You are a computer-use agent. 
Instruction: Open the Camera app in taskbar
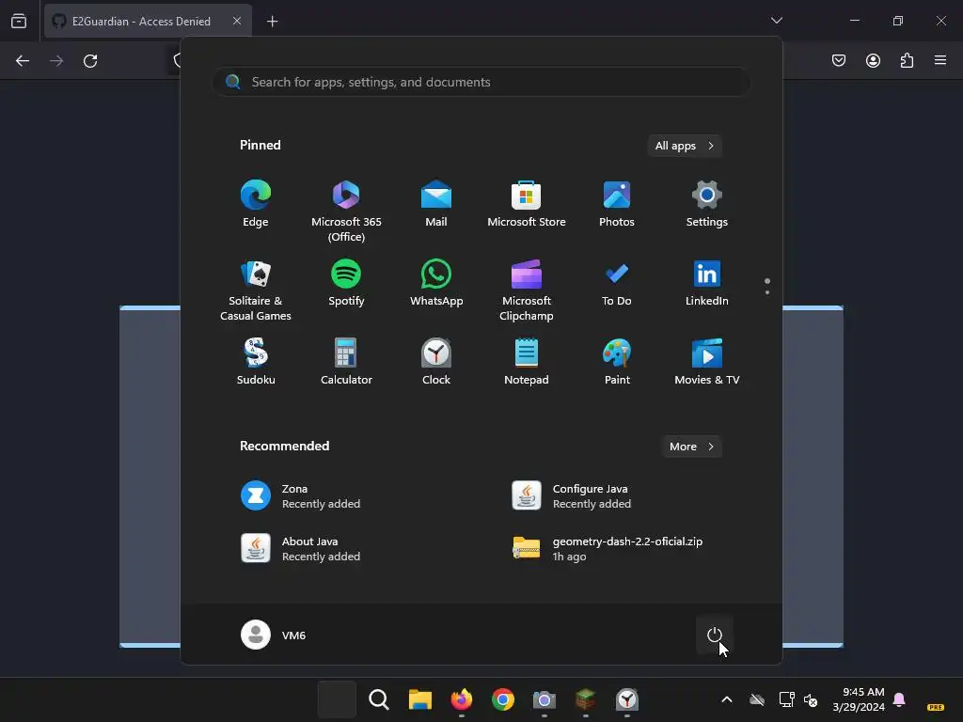545,699
